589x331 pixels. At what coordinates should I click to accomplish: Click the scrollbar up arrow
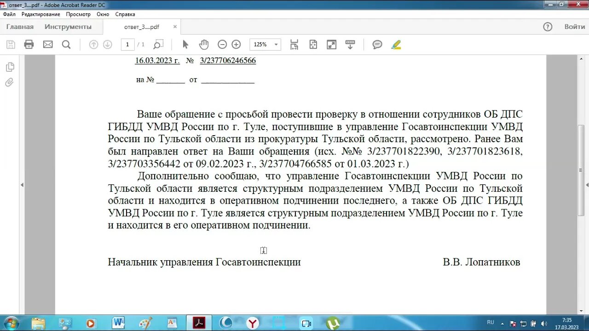point(581,58)
